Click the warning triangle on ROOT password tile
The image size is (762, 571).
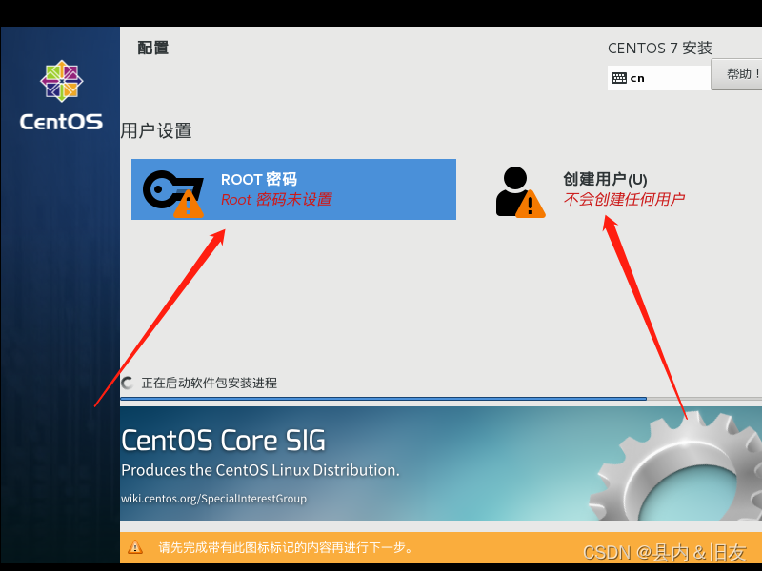[189, 205]
